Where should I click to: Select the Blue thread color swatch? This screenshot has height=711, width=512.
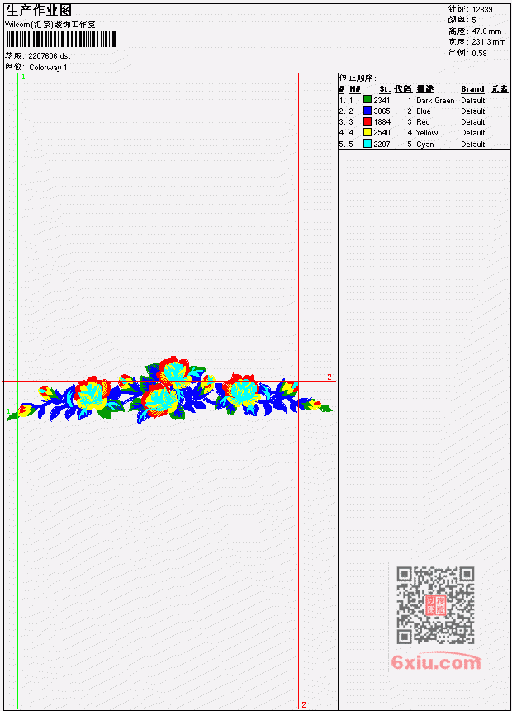coord(367,111)
